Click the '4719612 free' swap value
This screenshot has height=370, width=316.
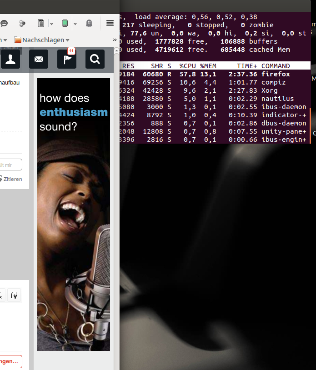(181, 50)
